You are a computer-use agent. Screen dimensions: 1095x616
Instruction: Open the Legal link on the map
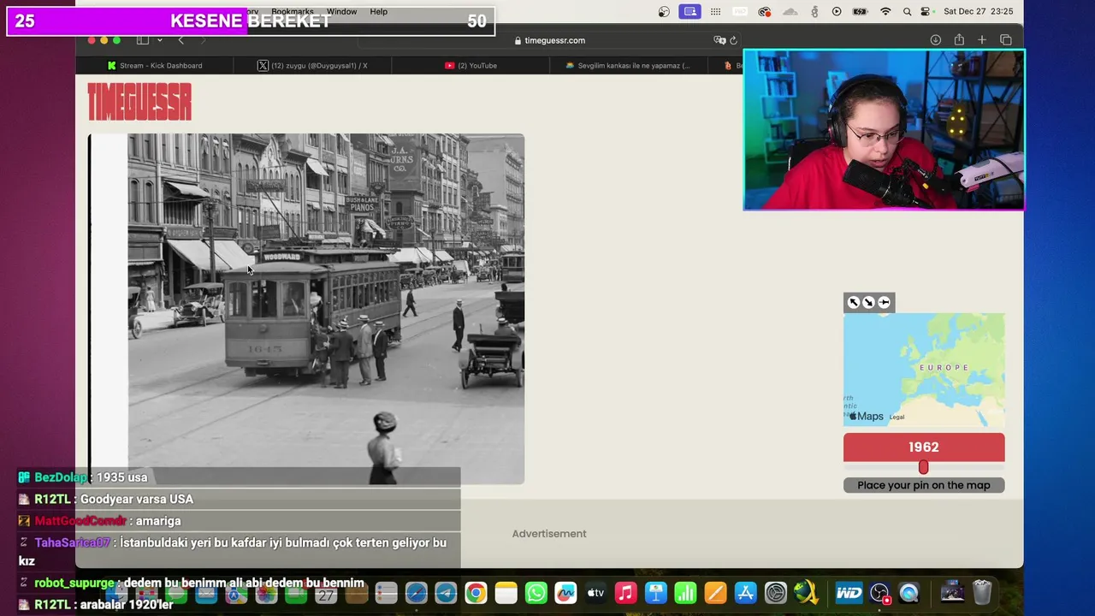coord(897,417)
